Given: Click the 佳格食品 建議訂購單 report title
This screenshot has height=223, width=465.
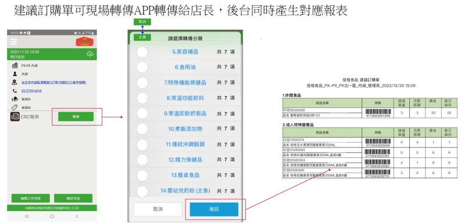Looking at the screenshot, I should tap(361, 80).
